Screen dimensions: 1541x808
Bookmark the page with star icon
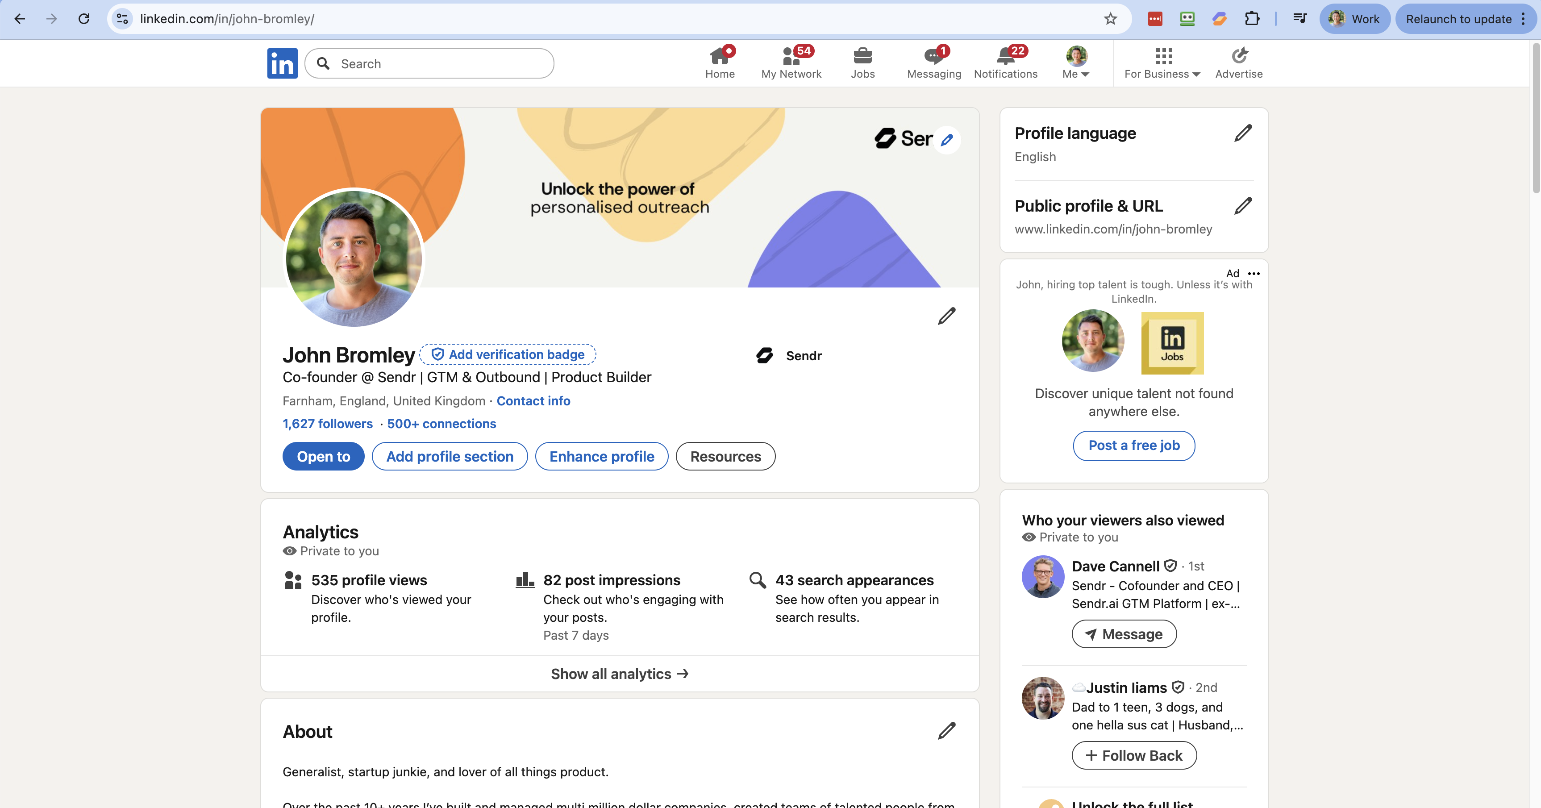coord(1110,19)
